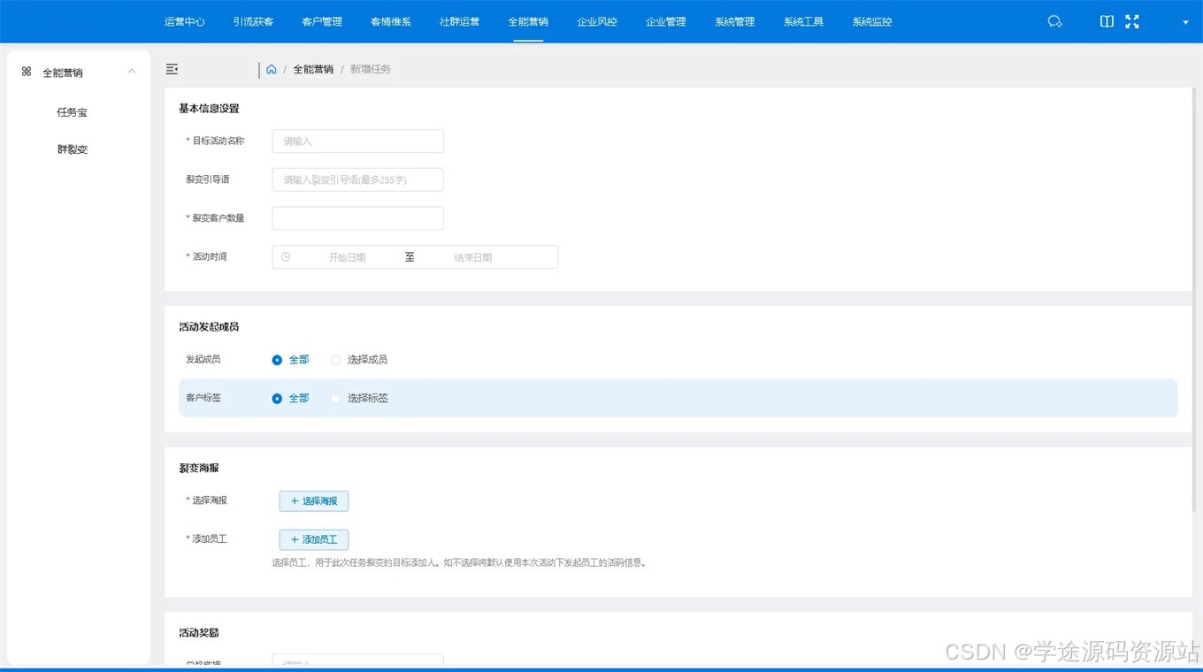Select 全部 radio for 客户标签

click(290, 399)
